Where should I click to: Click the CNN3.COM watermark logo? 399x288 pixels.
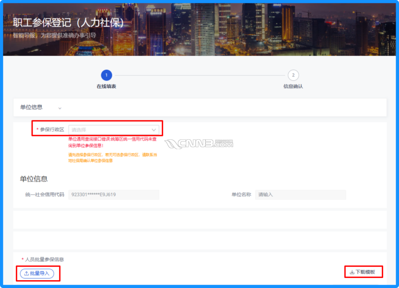tap(199, 144)
